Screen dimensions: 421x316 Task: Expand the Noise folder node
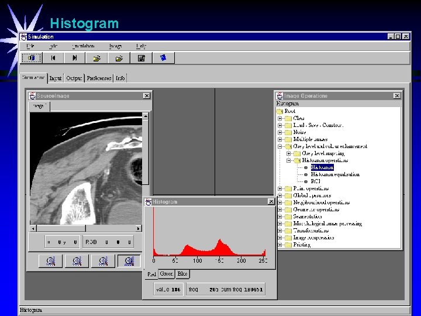pos(280,132)
